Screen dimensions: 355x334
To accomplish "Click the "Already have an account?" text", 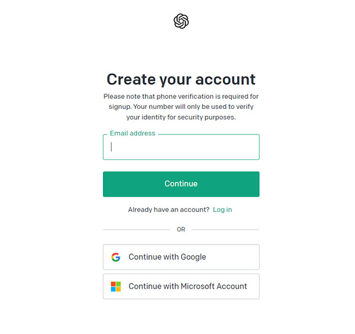I will [169, 210].
